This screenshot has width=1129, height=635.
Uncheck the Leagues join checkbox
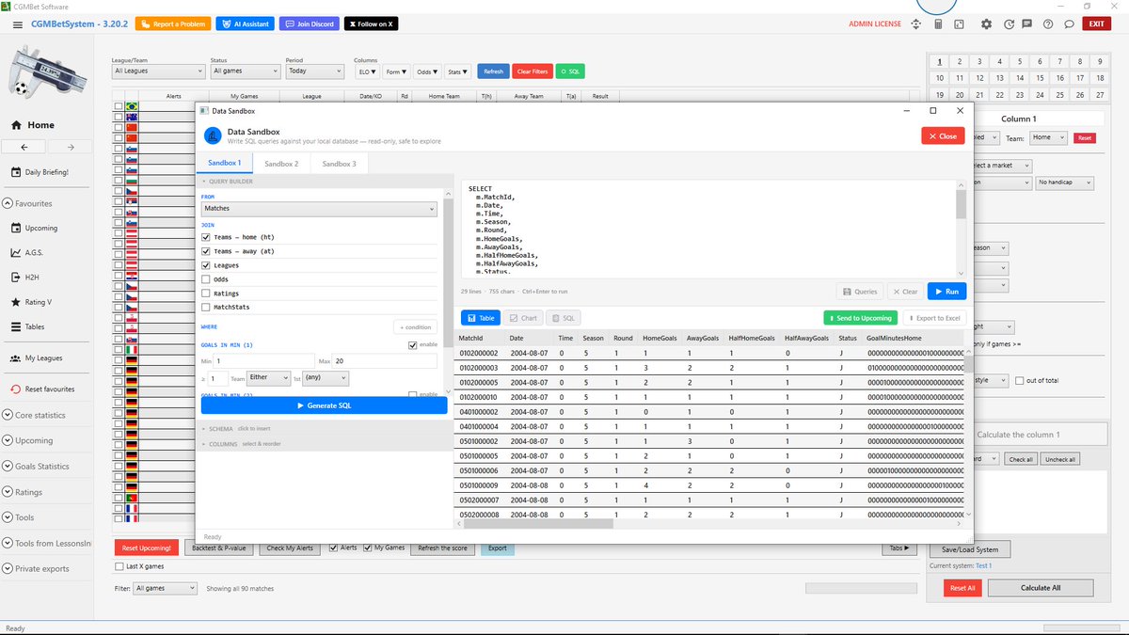click(x=206, y=265)
